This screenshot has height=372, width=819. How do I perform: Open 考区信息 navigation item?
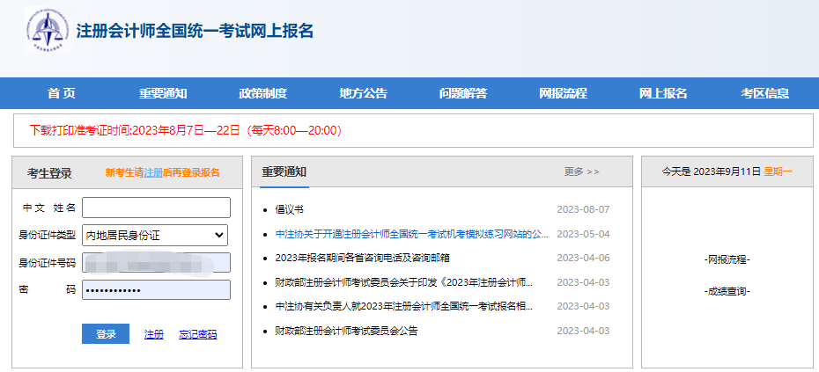click(764, 93)
